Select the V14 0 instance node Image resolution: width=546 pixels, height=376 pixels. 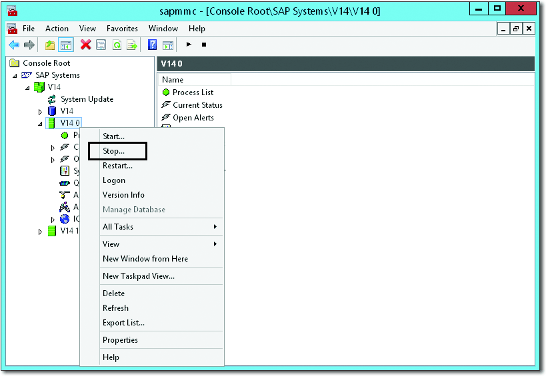tap(64, 123)
